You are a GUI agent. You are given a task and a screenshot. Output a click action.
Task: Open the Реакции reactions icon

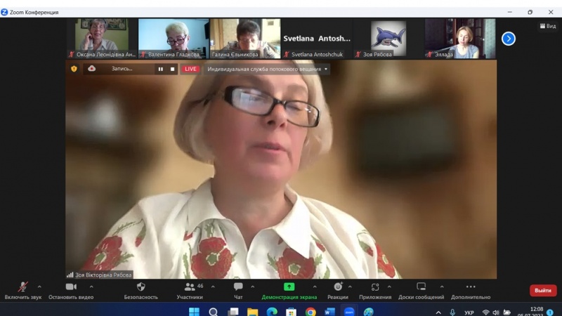coord(337,287)
